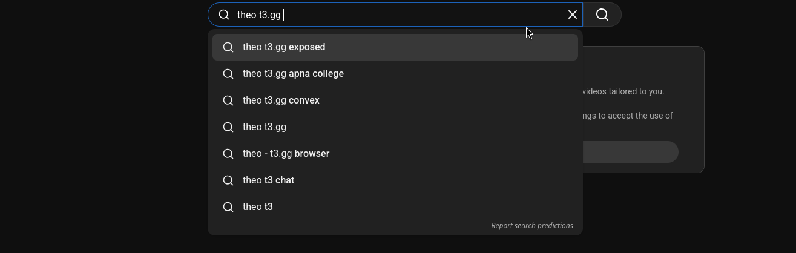796x253 pixels.
Task: Choose the 'theo t3' suggestion
Action: coord(395,207)
